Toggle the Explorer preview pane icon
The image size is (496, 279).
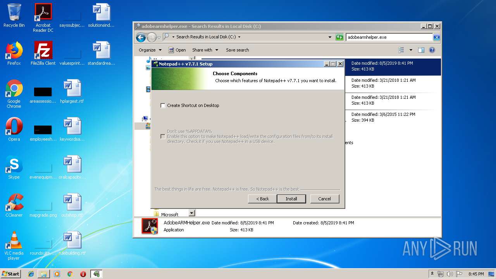421,50
